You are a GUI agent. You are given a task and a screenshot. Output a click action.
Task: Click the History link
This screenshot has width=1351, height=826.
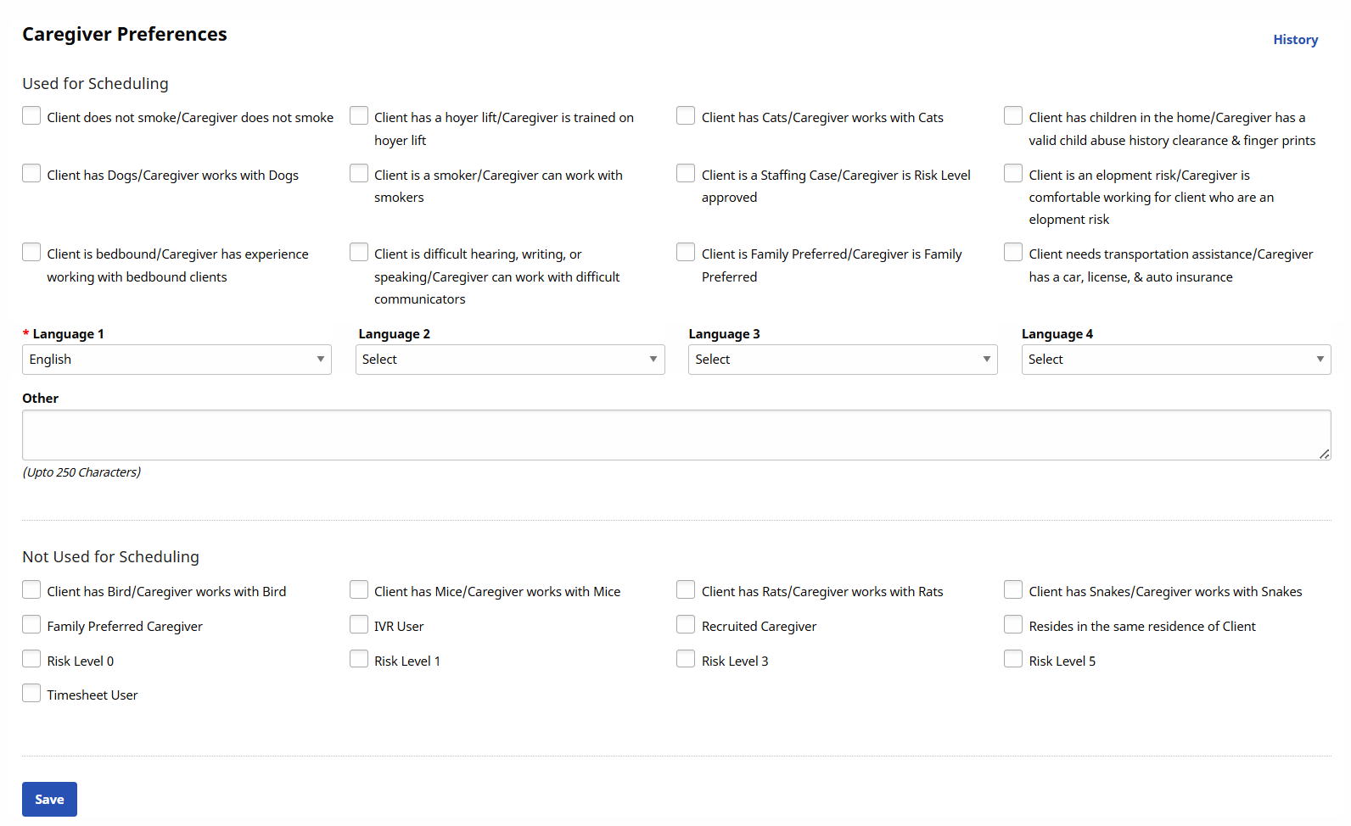coord(1295,40)
